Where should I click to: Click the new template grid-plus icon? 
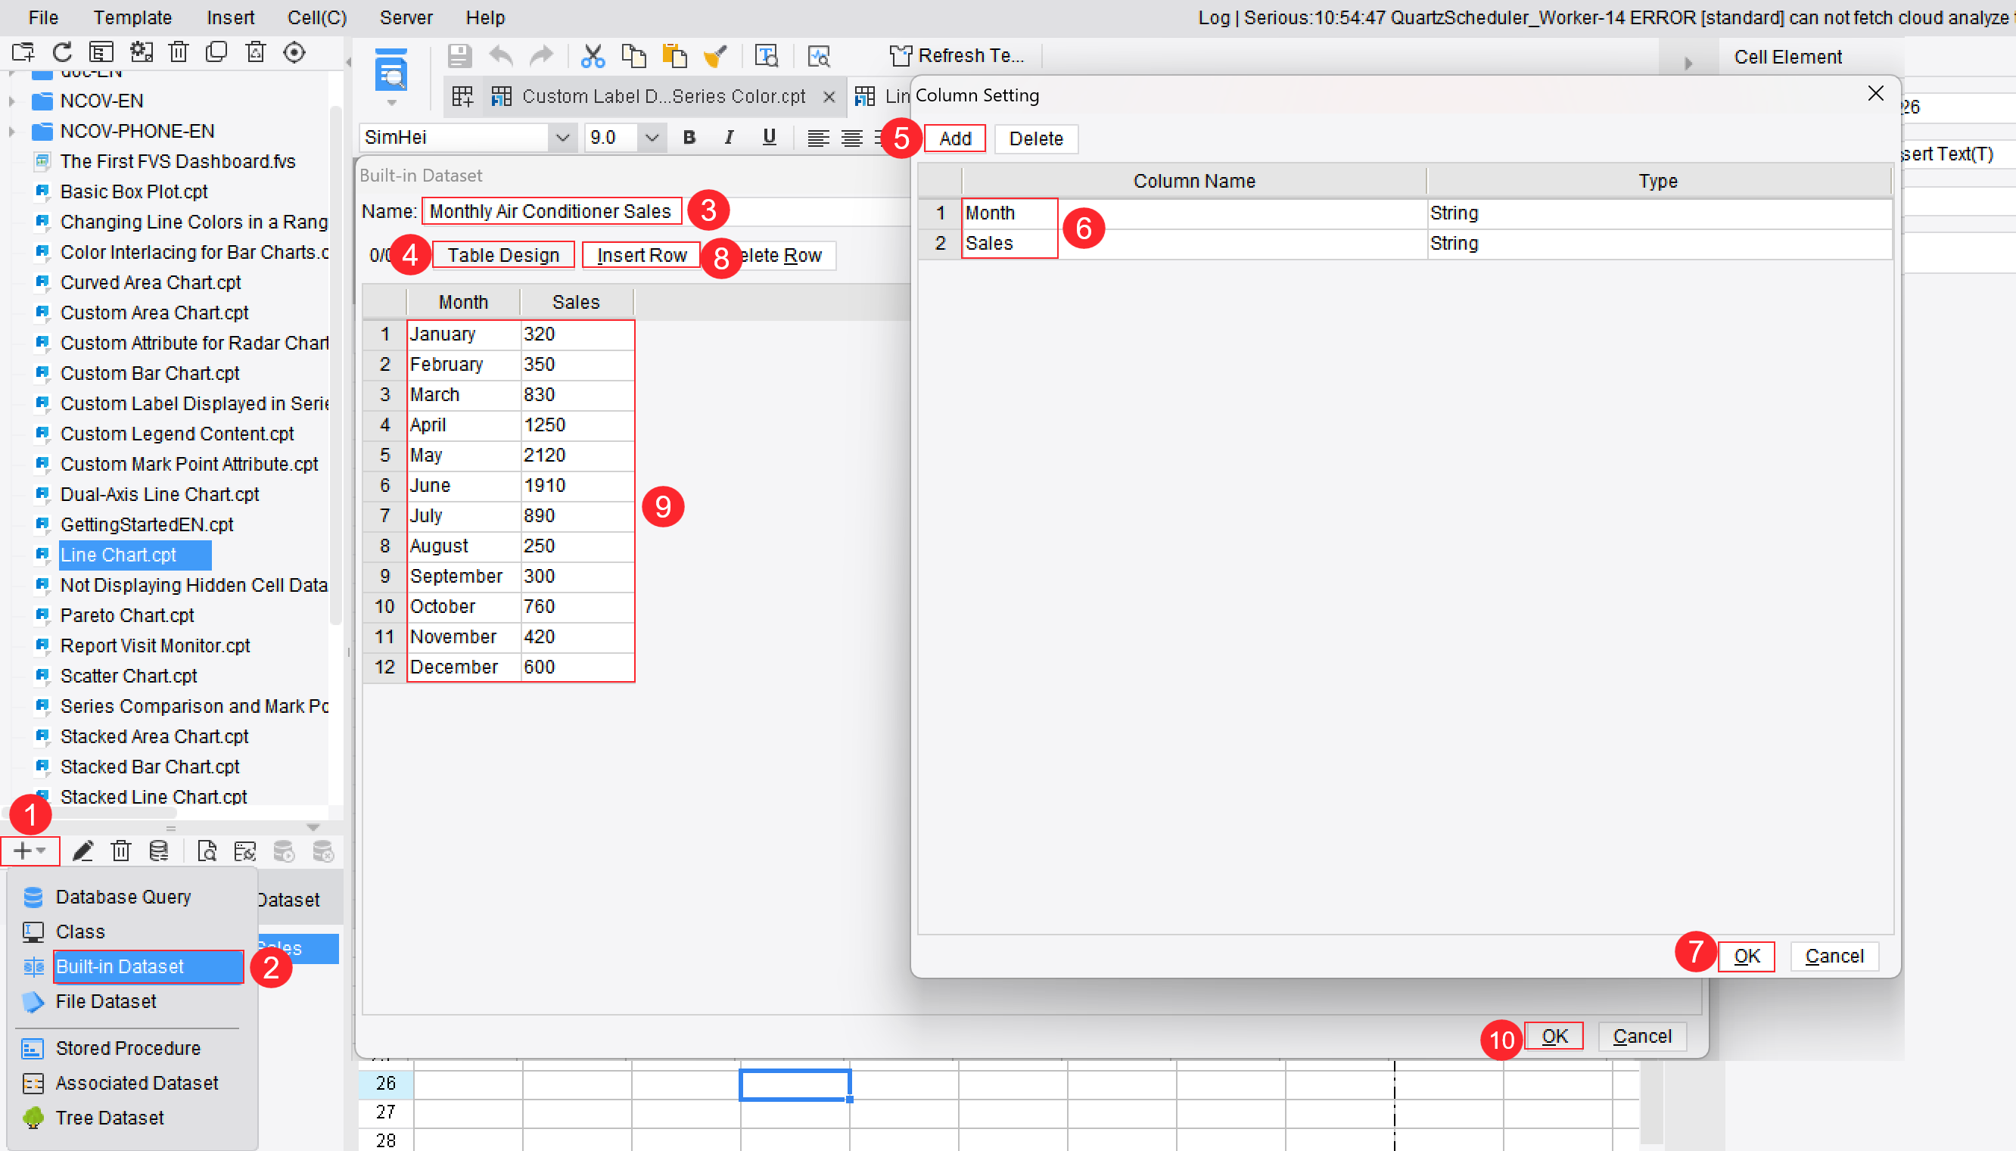click(462, 96)
